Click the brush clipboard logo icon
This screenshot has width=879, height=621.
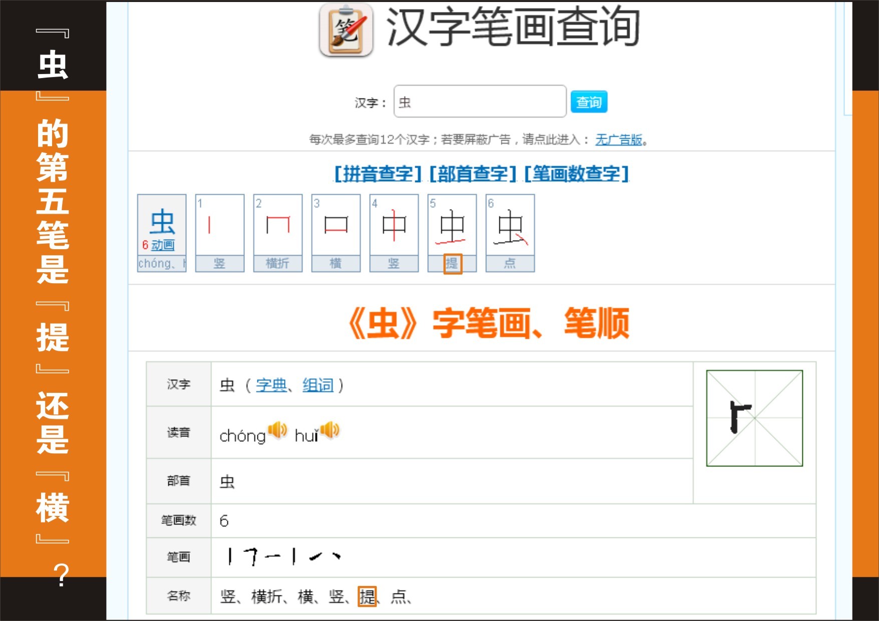(x=346, y=30)
